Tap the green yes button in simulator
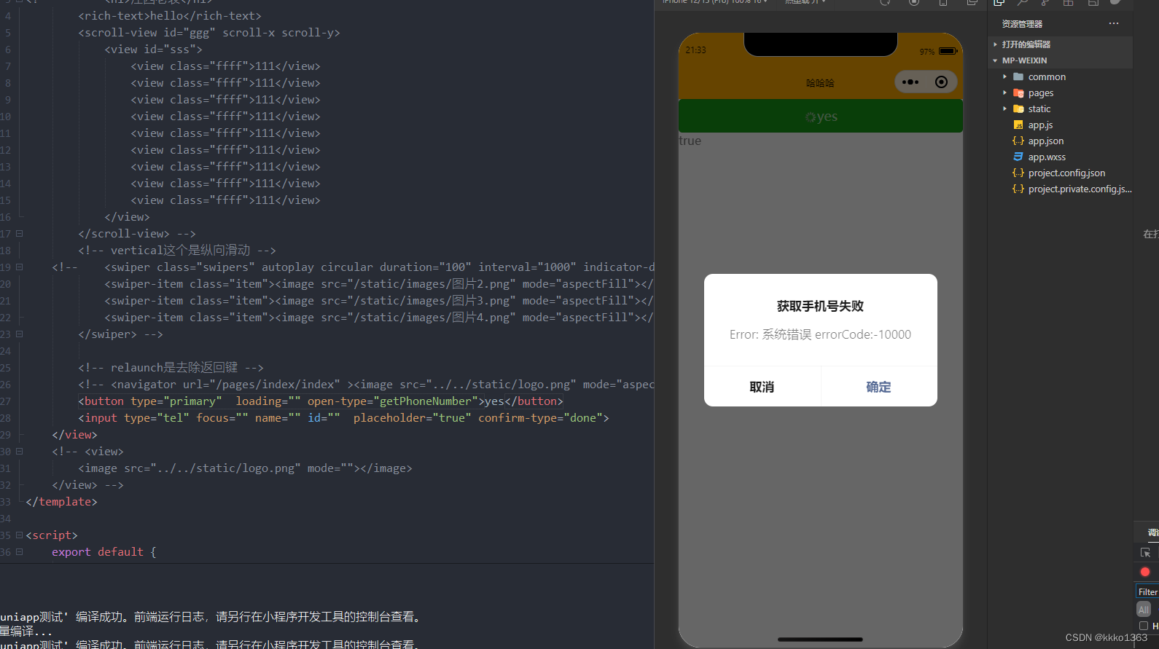This screenshot has height=649, width=1159. tap(821, 116)
